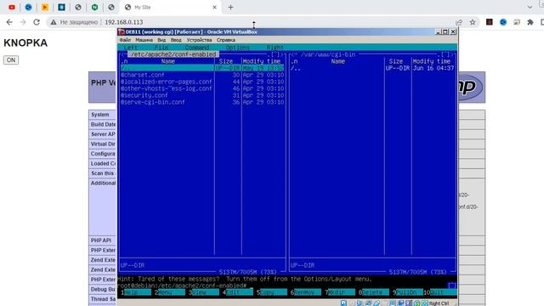Click the left panel Modify time header
The width and height of the screenshot is (544, 306).
[x=262, y=61]
